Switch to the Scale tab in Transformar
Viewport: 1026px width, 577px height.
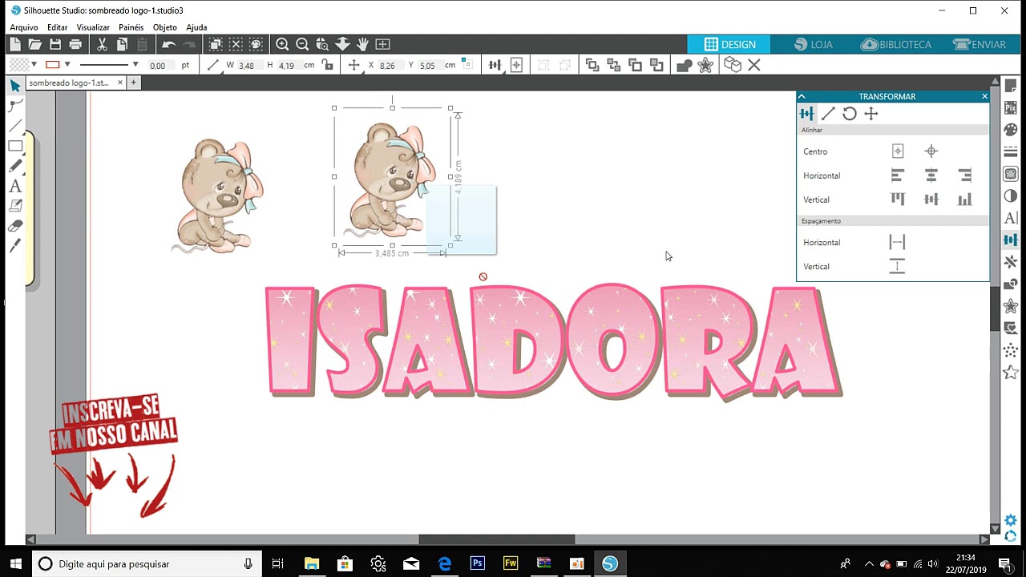tap(828, 114)
